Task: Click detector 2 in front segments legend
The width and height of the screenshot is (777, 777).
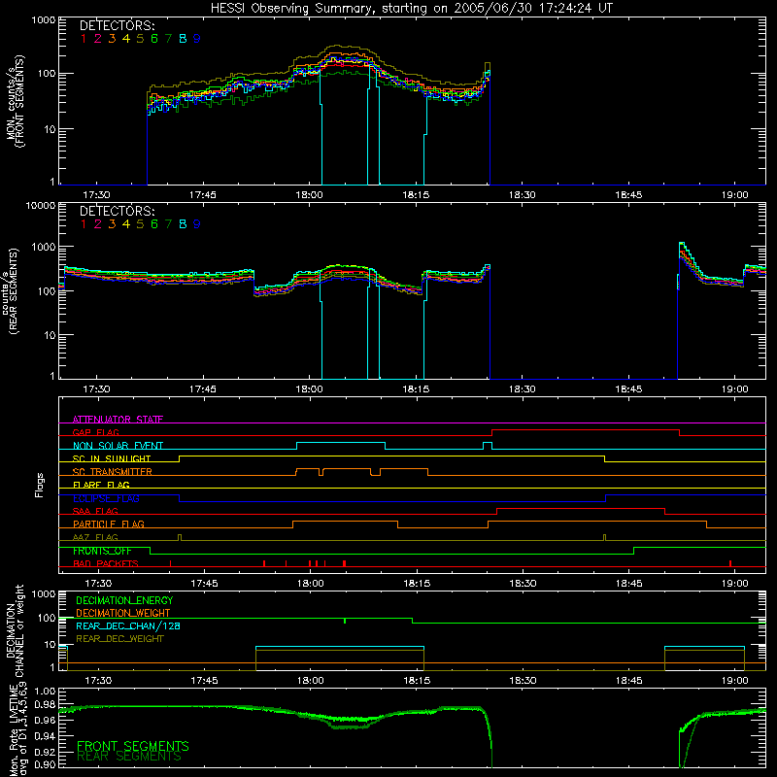Action: (x=98, y=39)
